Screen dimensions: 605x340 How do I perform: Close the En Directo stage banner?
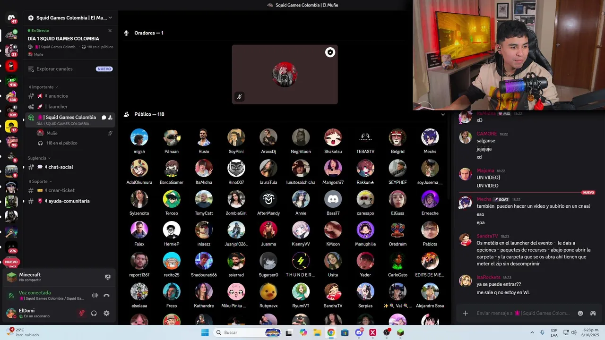coord(110,31)
